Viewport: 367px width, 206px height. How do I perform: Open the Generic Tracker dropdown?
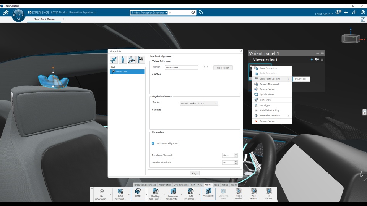[x=199, y=103]
